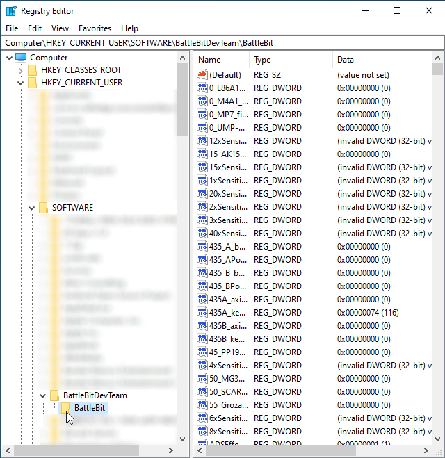
Task: Click the BattleBit folder icon in tree
Action: pyautogui.click(x=66, y=408)
